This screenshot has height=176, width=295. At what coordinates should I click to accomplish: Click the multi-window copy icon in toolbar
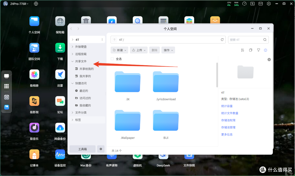coord(250,50)
